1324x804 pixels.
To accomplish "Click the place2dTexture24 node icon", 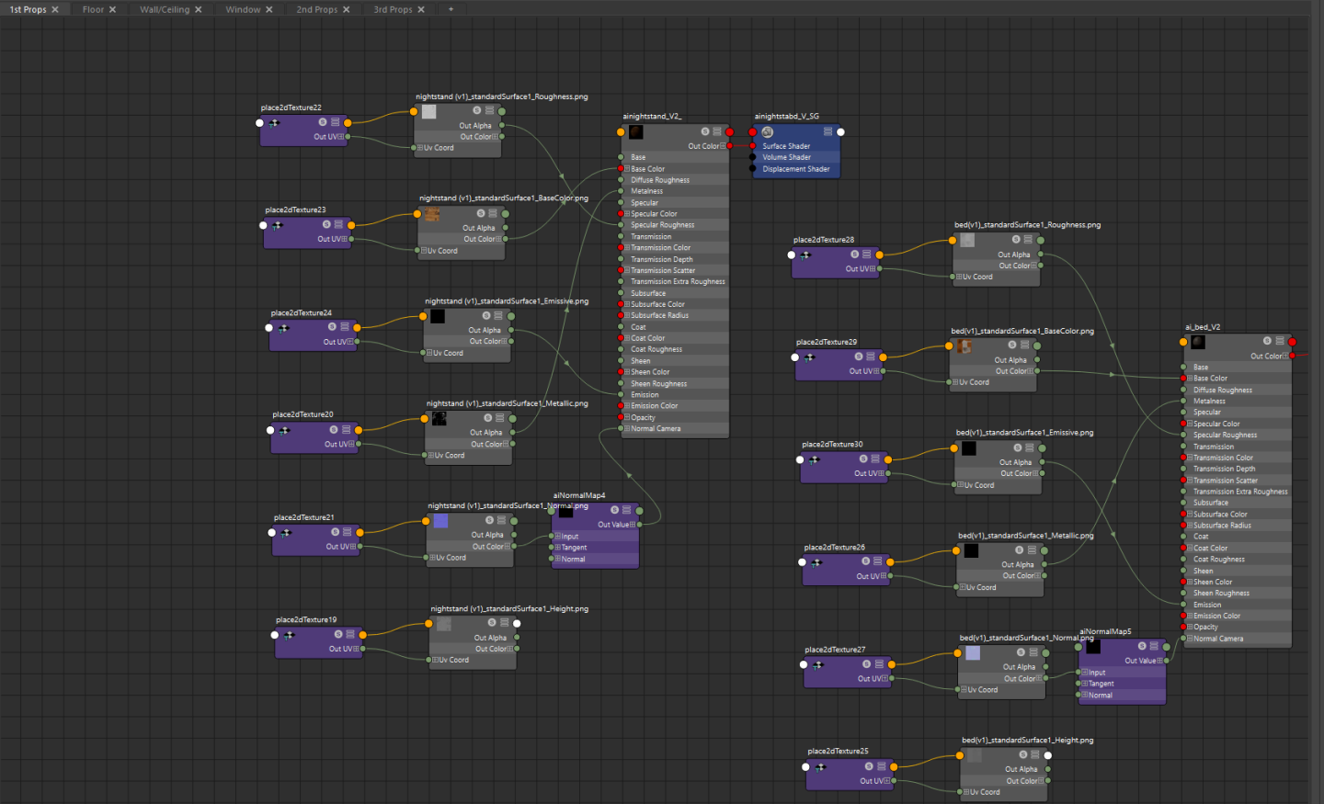I will coord(283,328).
